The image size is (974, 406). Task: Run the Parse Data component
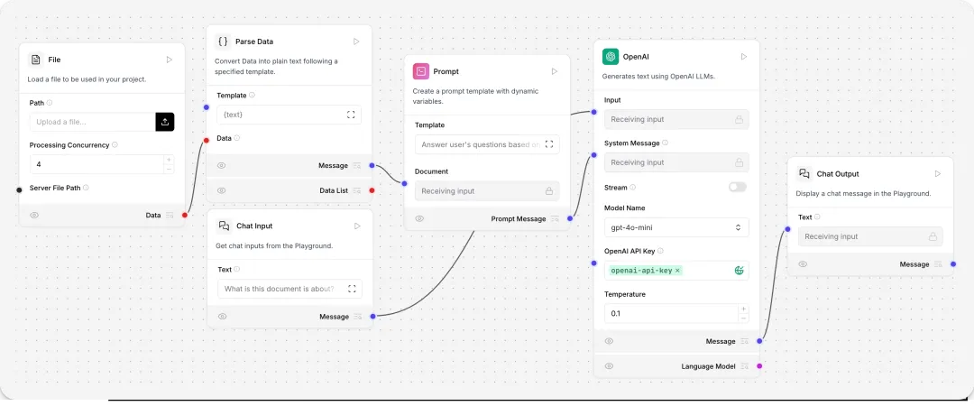pos(356,42)
